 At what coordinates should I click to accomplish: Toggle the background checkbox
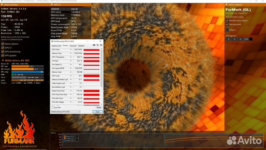click(x=227, y=24)
